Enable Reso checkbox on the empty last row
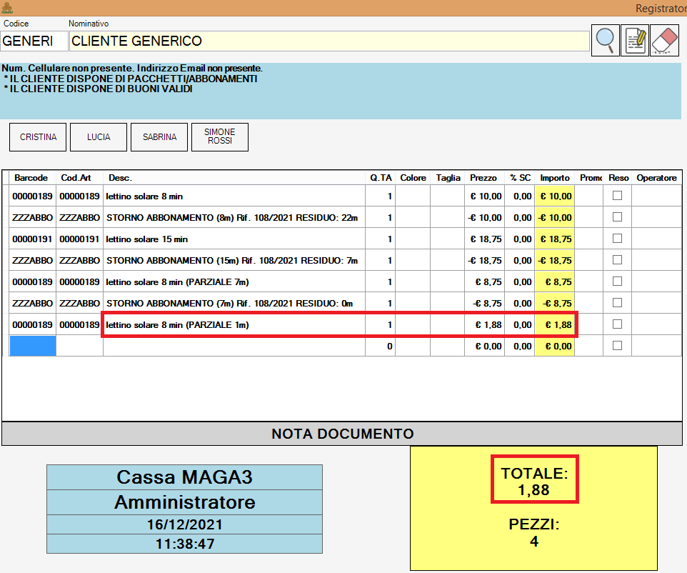687x573 pixels. pyautogui.click(x=618, y=346)
